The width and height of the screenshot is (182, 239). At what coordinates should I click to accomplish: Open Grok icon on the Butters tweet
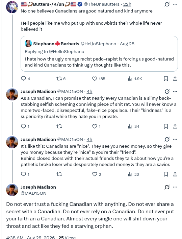tap(167, 4)
